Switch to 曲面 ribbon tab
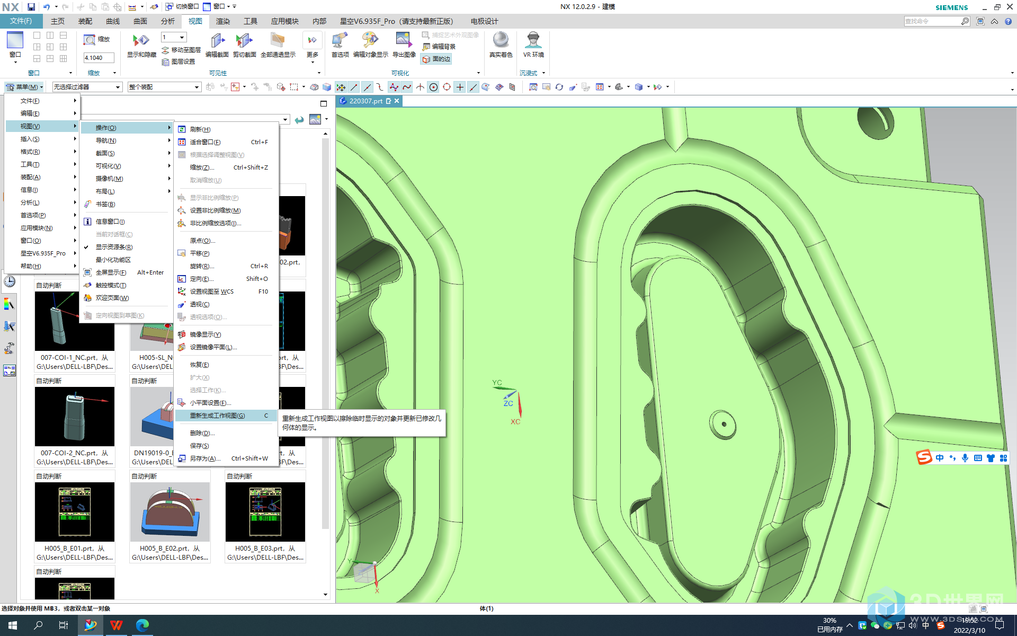The width and height of the screenshot is (1017, 636). click(x=140, y=21)
